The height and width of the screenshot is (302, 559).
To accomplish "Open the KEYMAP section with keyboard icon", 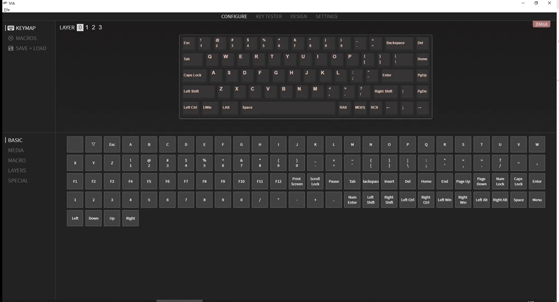I will [22, 28].
